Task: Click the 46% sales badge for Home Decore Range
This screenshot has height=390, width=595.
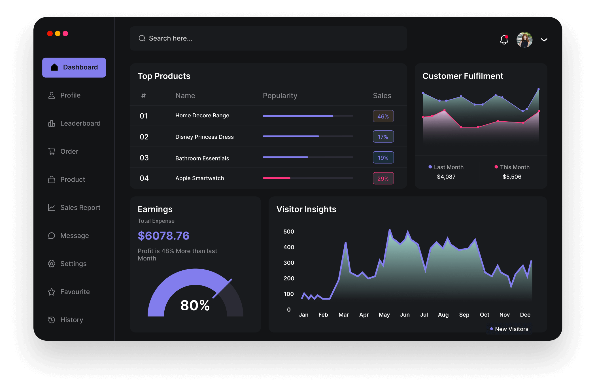Action: tap(383, 116)
